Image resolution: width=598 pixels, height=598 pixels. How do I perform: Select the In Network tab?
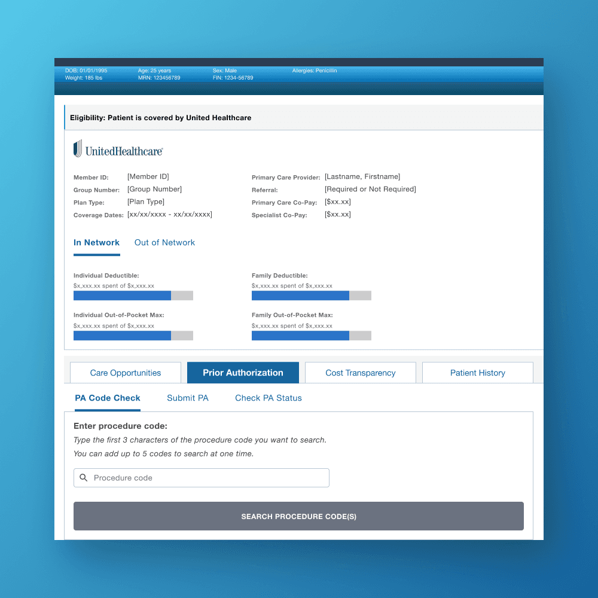96,242
